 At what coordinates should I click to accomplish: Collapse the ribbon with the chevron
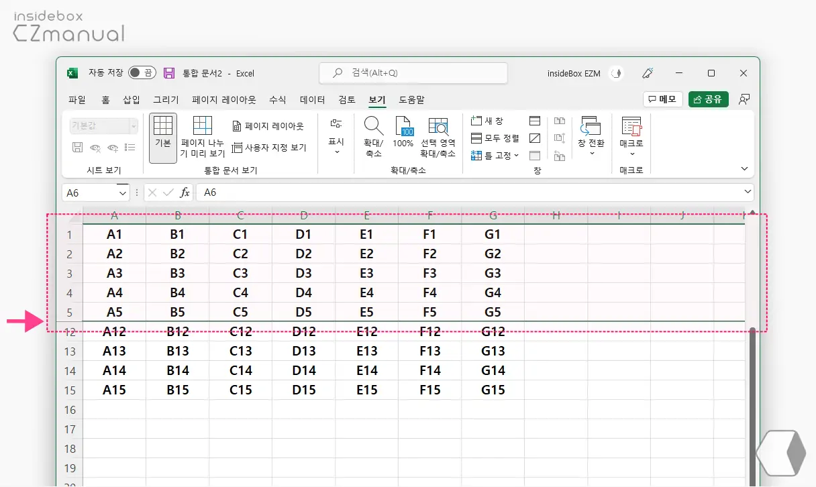pos(744,168)
